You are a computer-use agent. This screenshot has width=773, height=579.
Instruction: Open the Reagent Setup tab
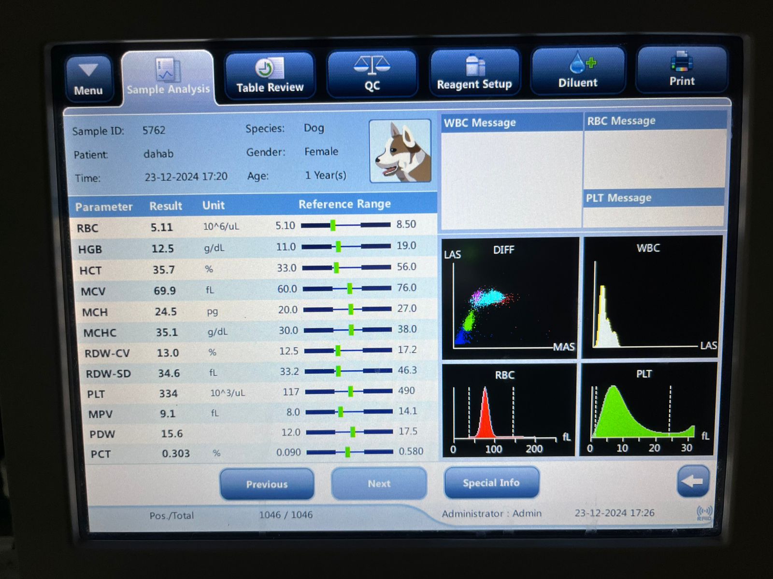coord(474,72)
